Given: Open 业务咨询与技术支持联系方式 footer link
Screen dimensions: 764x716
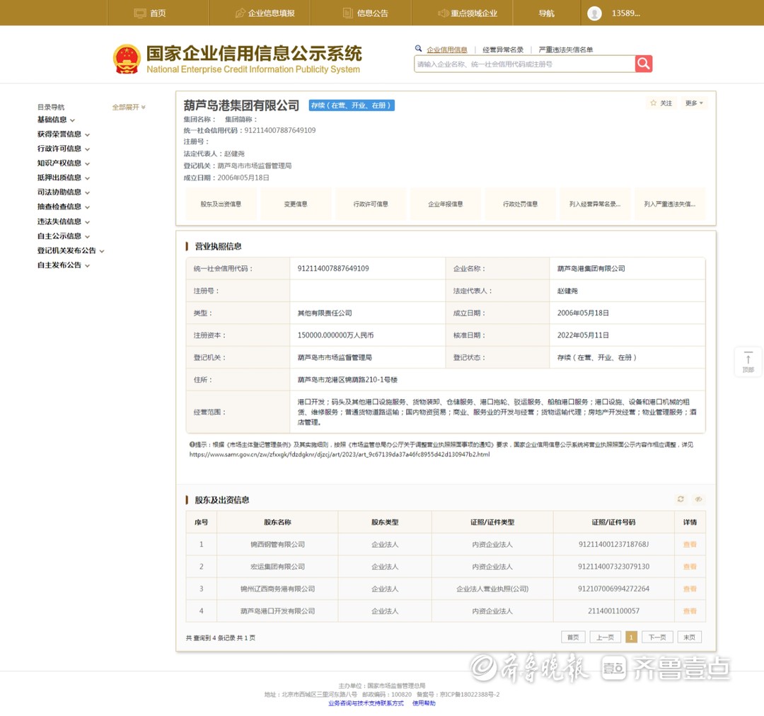Looking at the screenshot, I should (x=366, y=703).
